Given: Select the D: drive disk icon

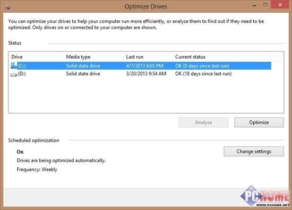Looking at the screenshot, I should tap(14, 74).
